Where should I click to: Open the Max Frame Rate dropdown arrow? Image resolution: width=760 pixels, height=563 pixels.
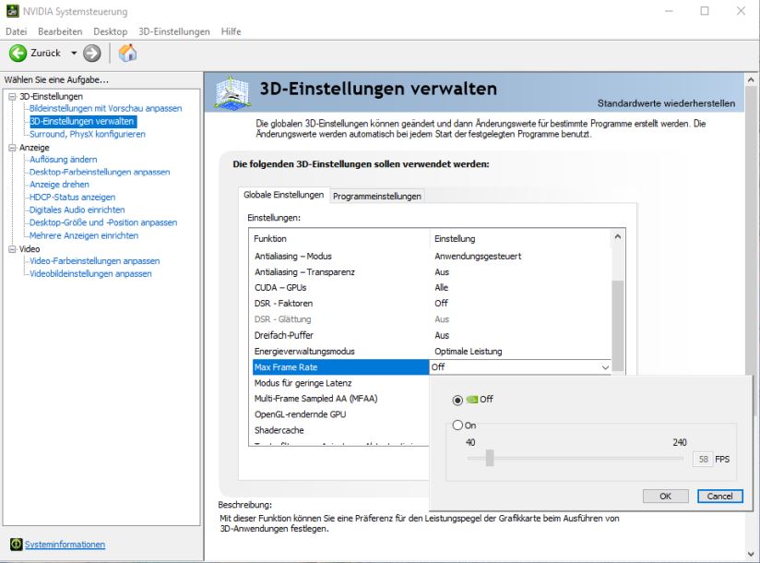(x=605, y=367)
